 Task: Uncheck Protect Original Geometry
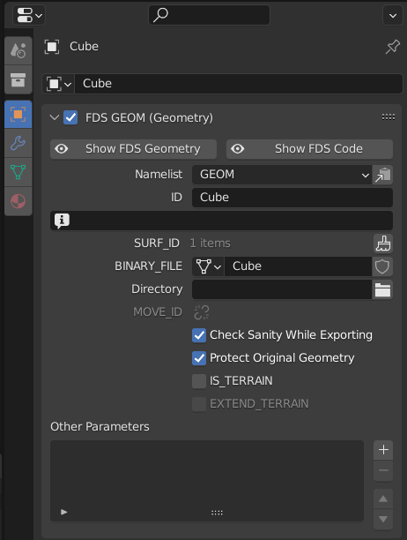pos(199,358)
